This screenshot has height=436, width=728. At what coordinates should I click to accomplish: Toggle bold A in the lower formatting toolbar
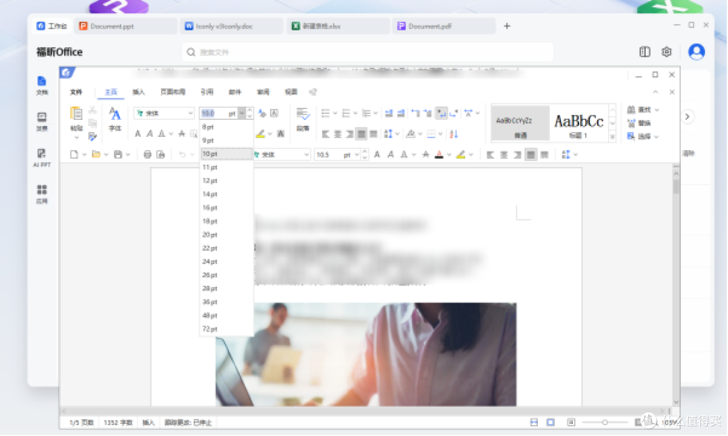377,154
